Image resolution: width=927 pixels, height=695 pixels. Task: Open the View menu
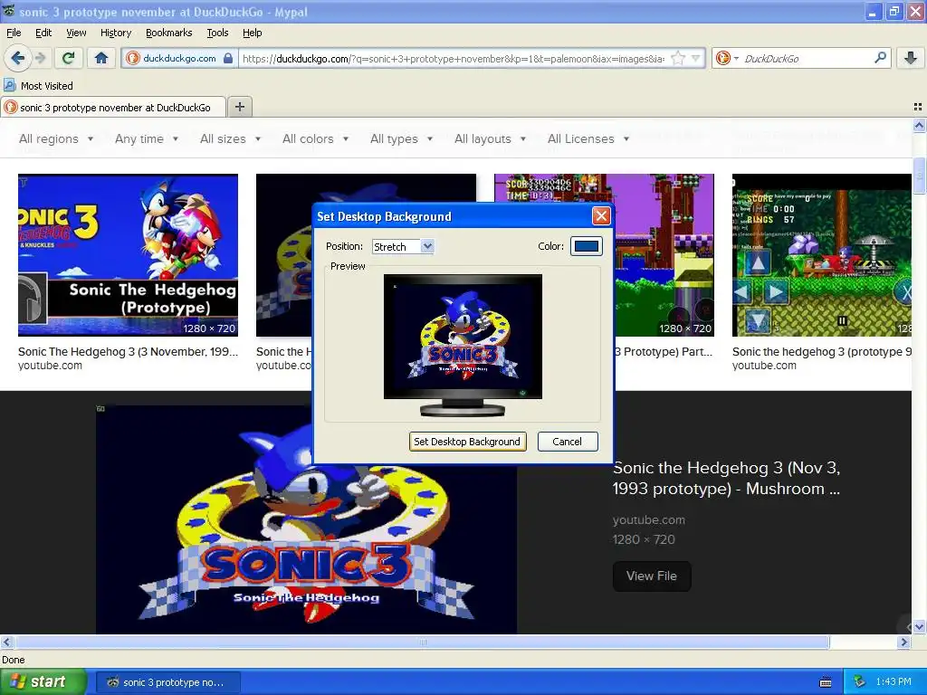(76, 33)
